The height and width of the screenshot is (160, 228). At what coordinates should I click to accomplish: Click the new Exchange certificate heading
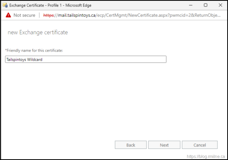(x=38, y=32)
